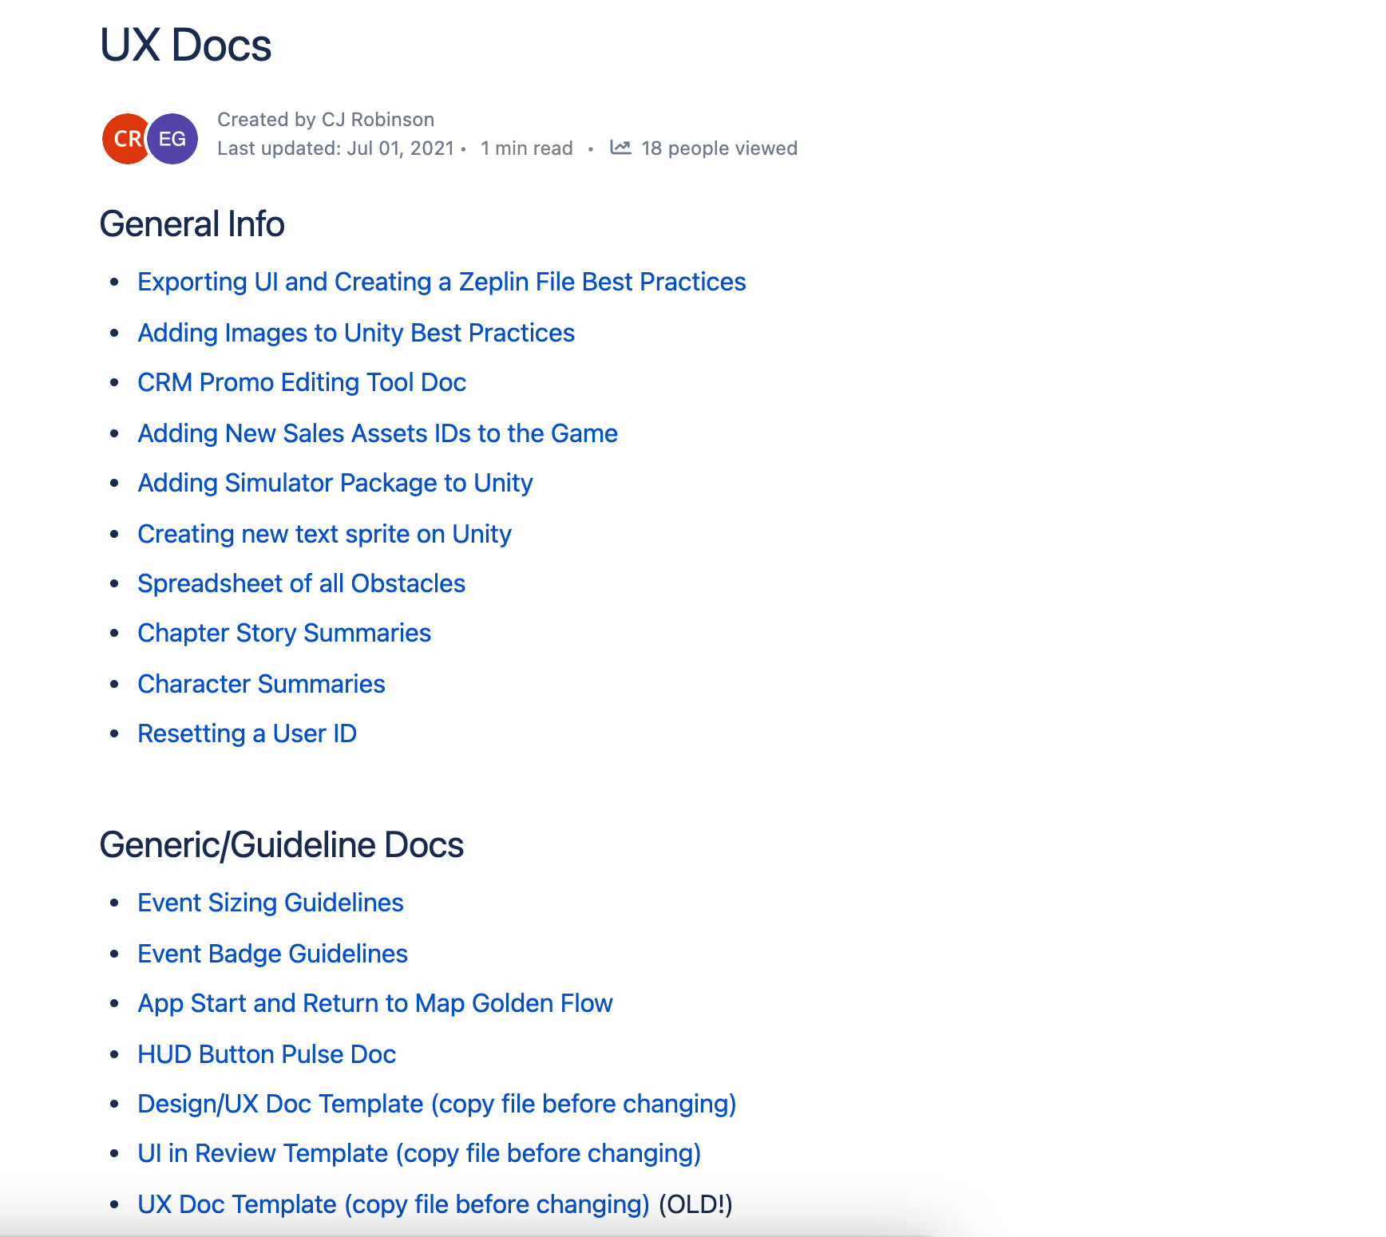Open Creating new text sprite on Unity
The width and height of the screenshot is (1386, 1237).
[x=324, y=534]
